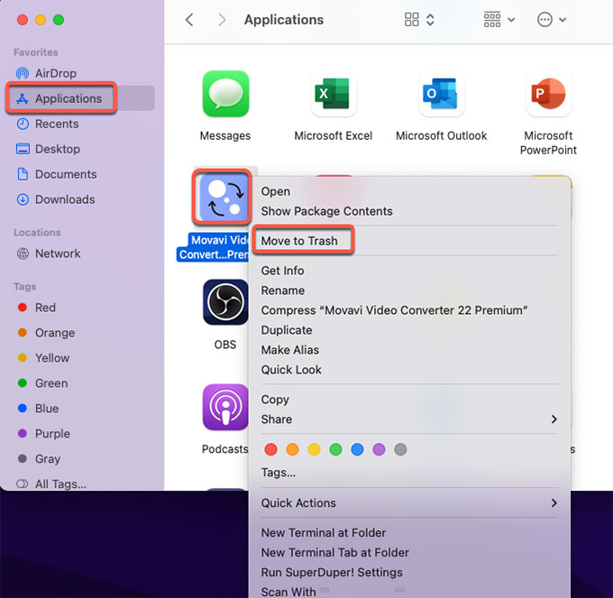Select the Microsoft PowerPoint icon
The image size is (613, 598).
[x=548, y=94]
